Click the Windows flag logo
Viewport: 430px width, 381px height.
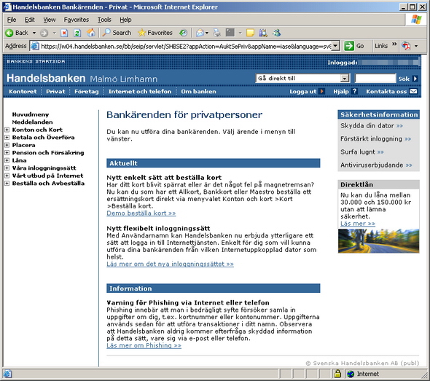pos(416,20)
